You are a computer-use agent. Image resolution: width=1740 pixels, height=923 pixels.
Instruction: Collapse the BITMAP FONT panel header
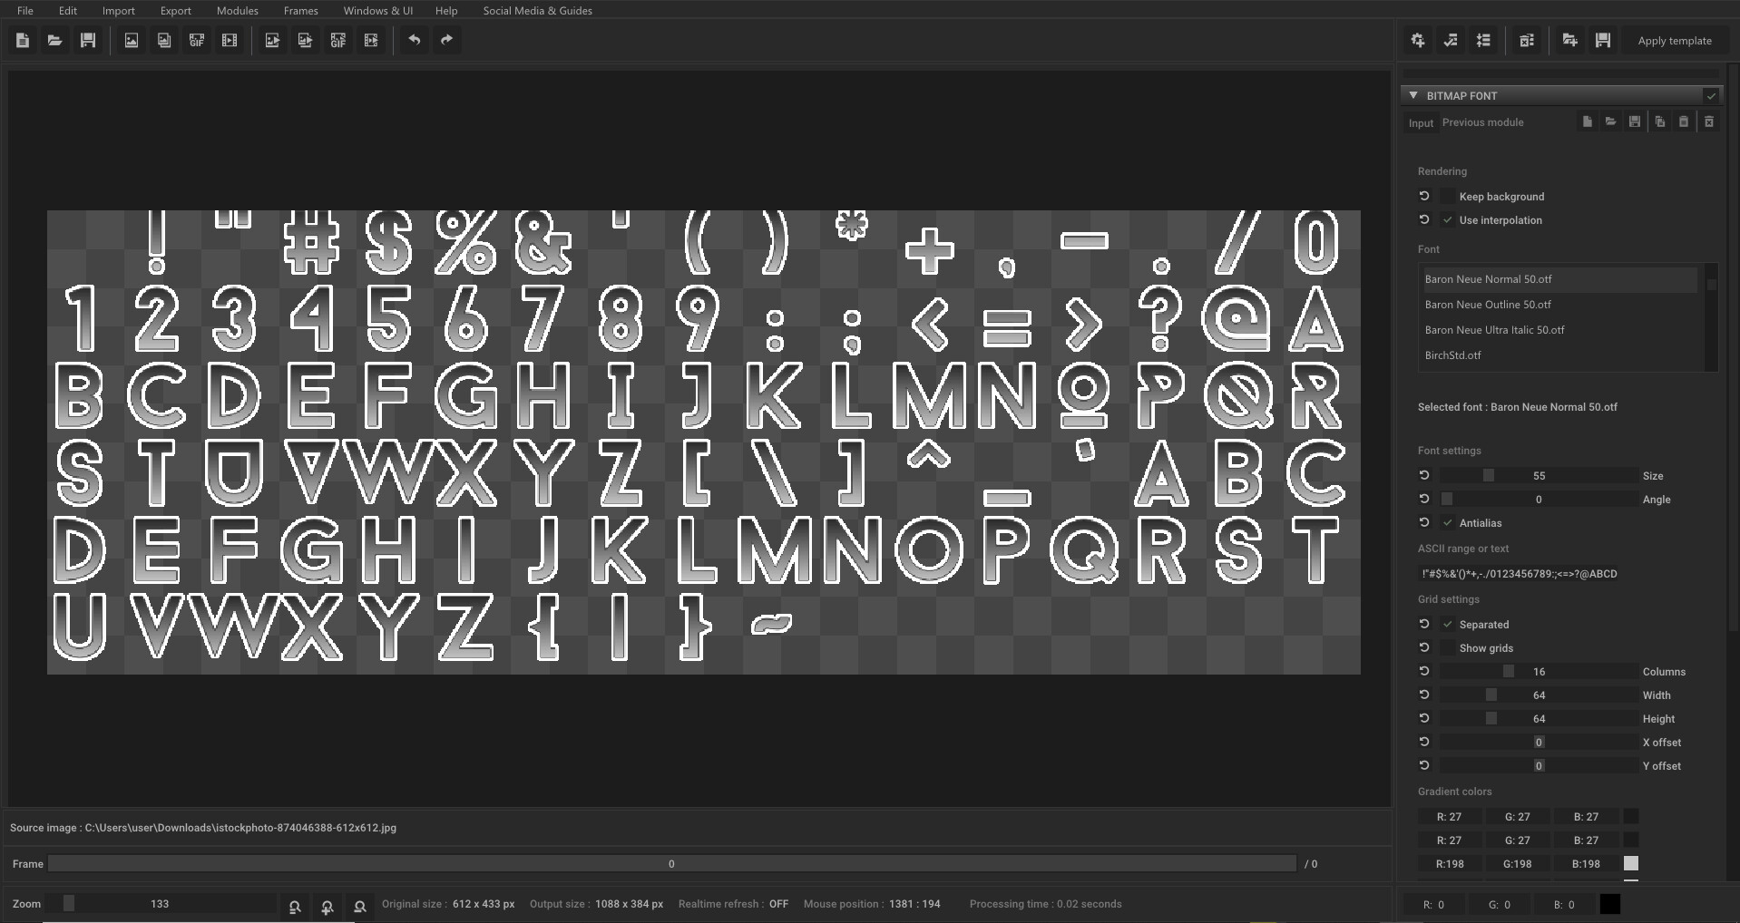[1414, 95]
